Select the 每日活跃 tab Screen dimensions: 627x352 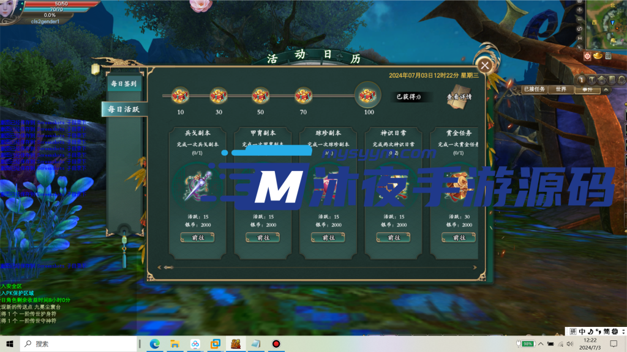coord(124,109)
